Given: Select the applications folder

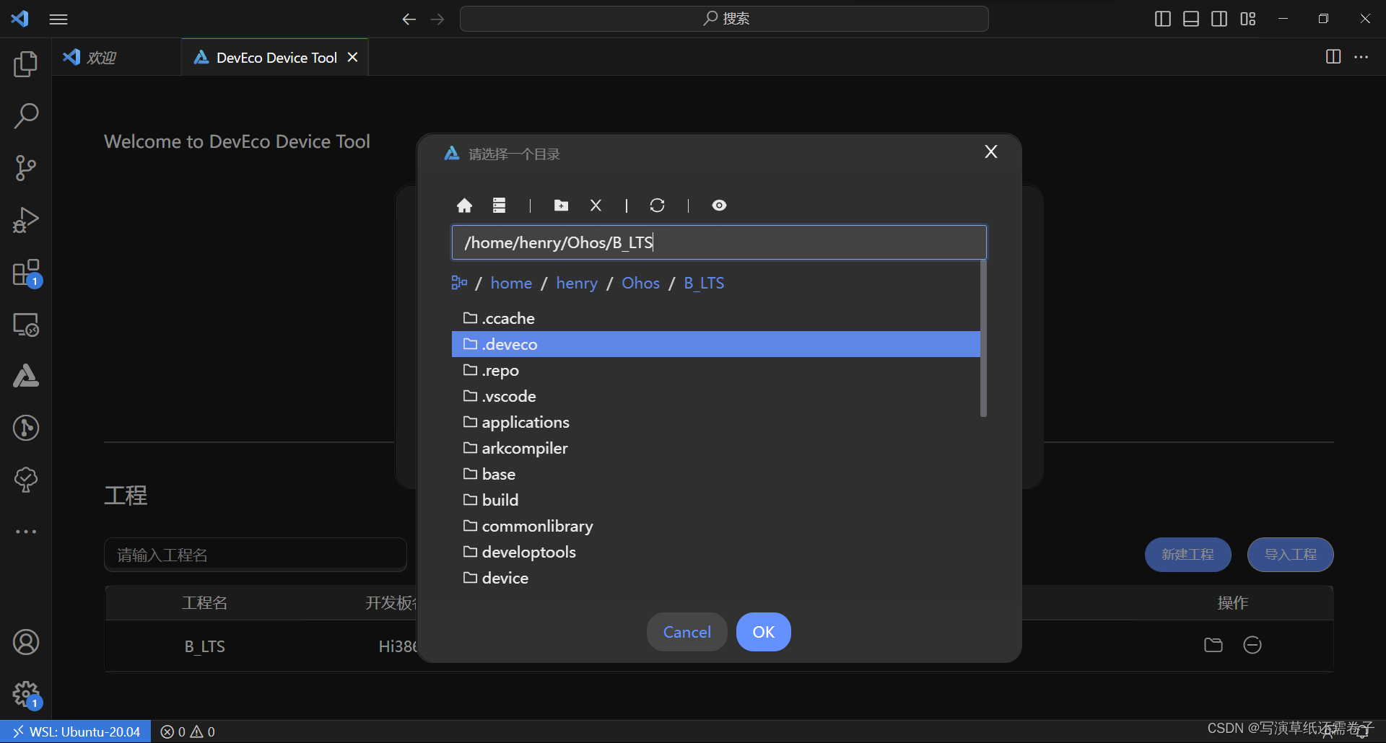Looking at the screenshot, I should coord(716,422).
